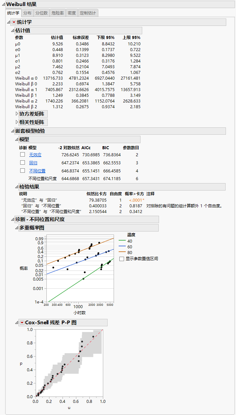Screen dimensions: 236x415
Task: Click the 上限 95% column header
Action: [131, 38]
